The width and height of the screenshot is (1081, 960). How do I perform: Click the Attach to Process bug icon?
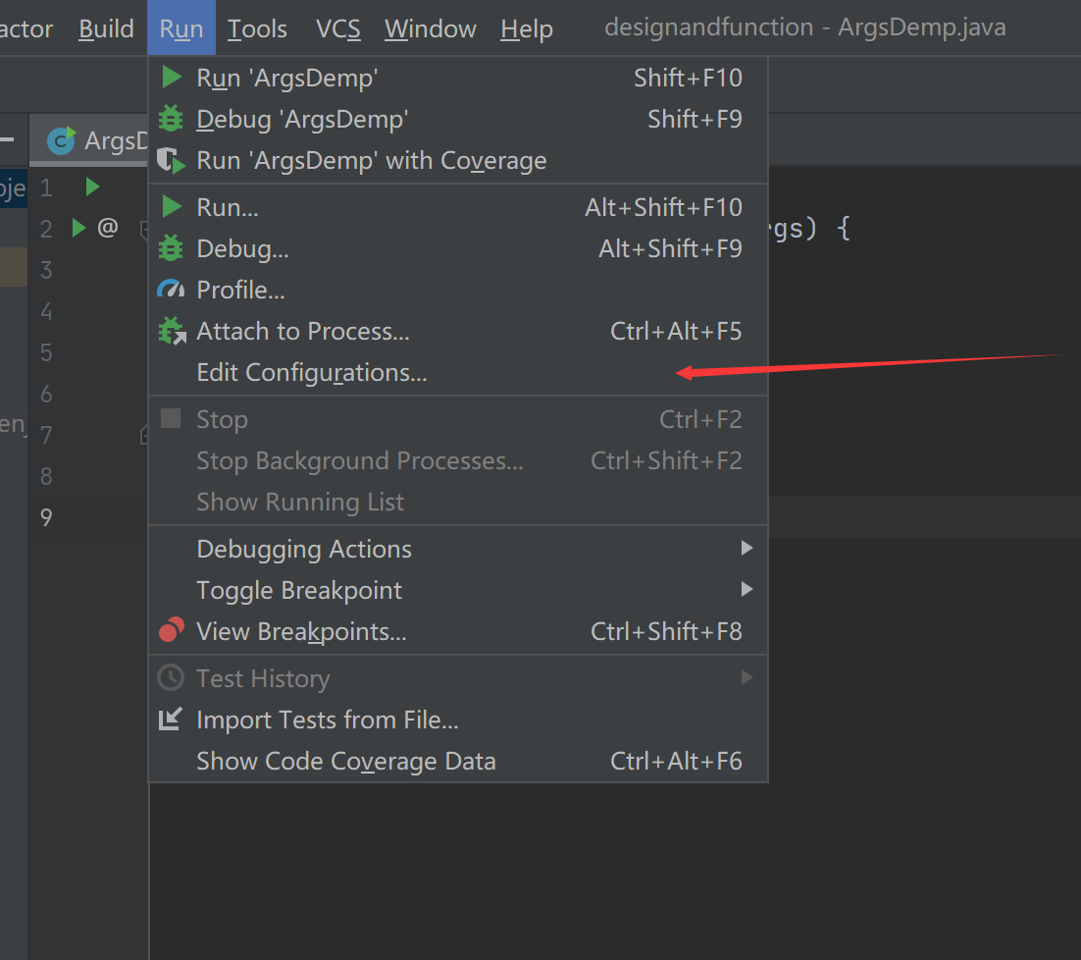(172, 331)
